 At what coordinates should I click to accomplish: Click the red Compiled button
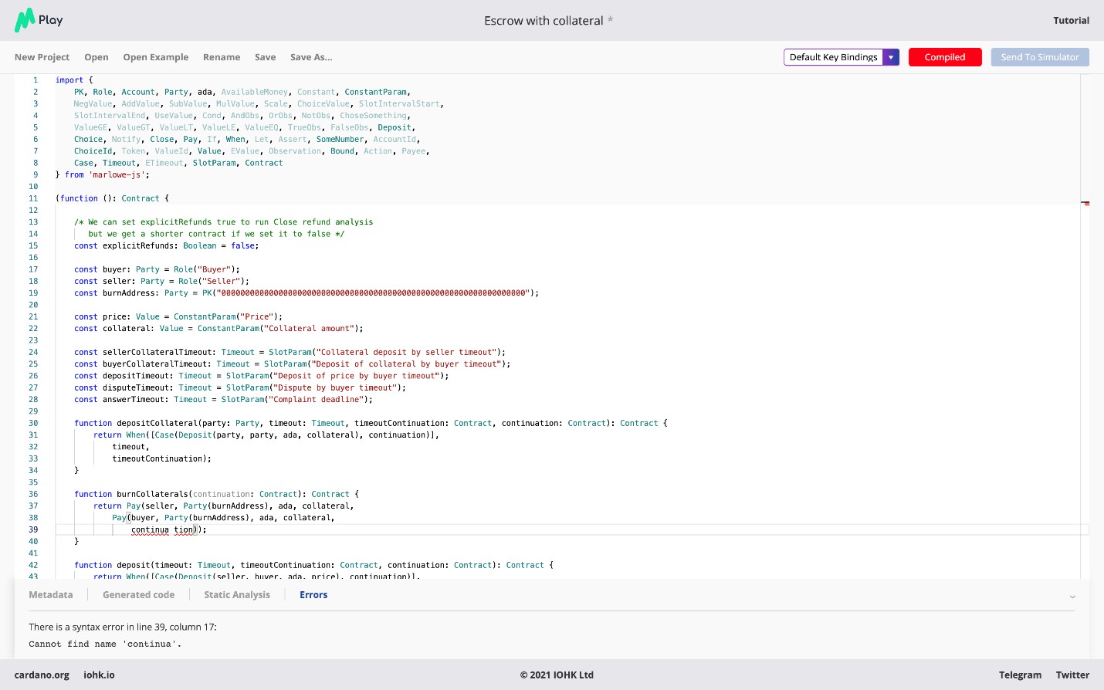click(x=945, y=57)
